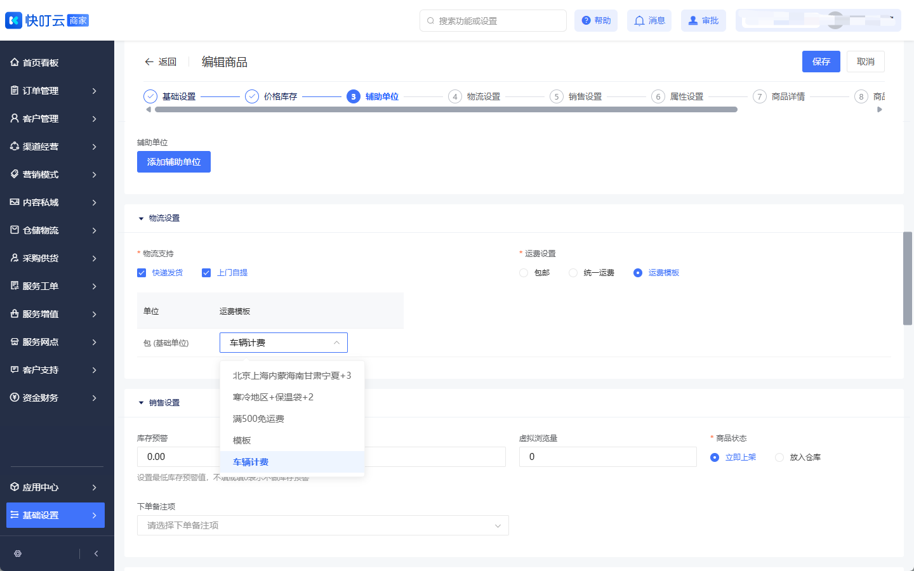Collapse the 销售设置 section
Viewport: 914px width, 571px height.
coord(141,403)
